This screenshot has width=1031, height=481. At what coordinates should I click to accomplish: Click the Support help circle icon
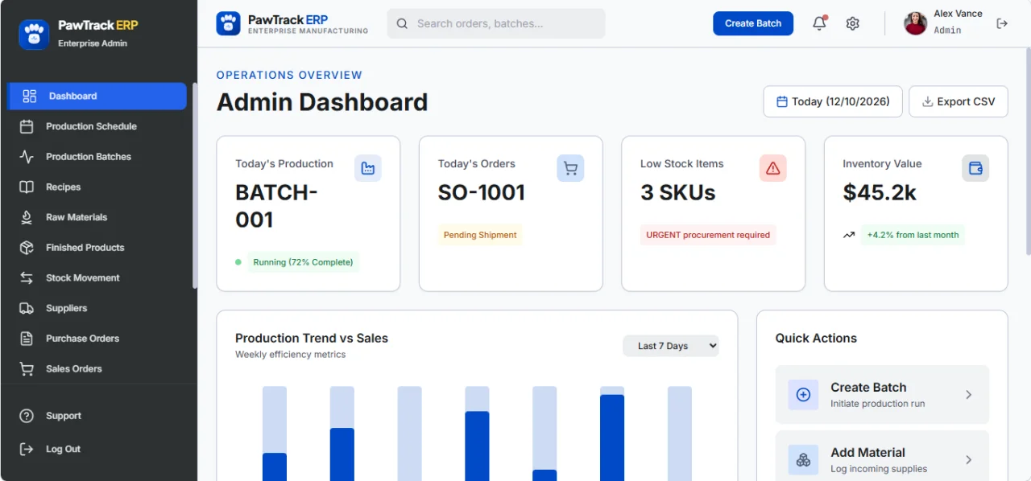[27, 416]
